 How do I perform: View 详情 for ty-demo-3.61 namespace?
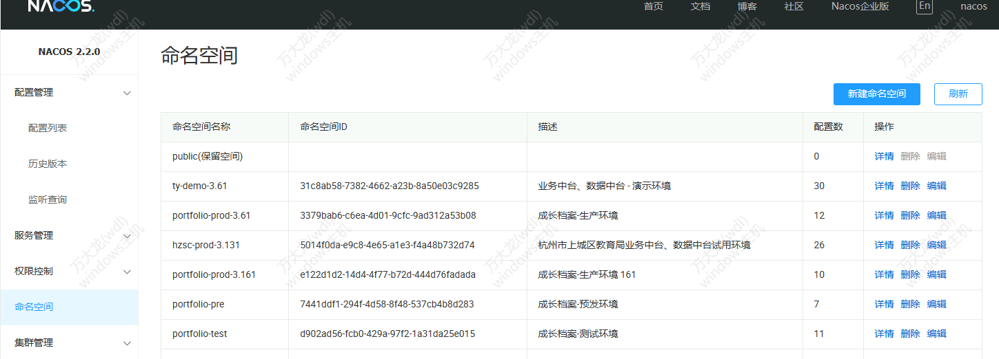[884, 186]
